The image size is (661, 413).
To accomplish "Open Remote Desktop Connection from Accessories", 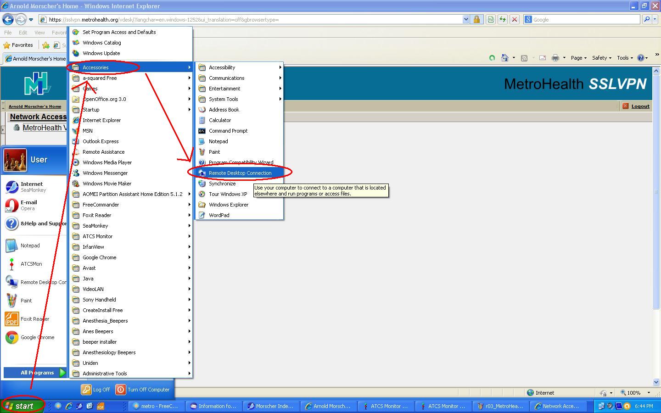I will (x=240, y=173).
